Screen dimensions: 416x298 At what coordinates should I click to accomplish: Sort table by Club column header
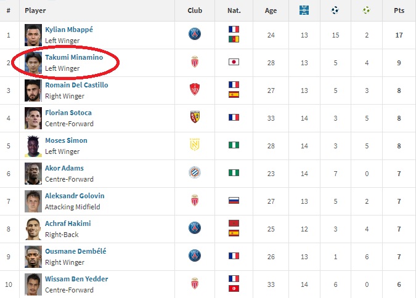[195, 10]
